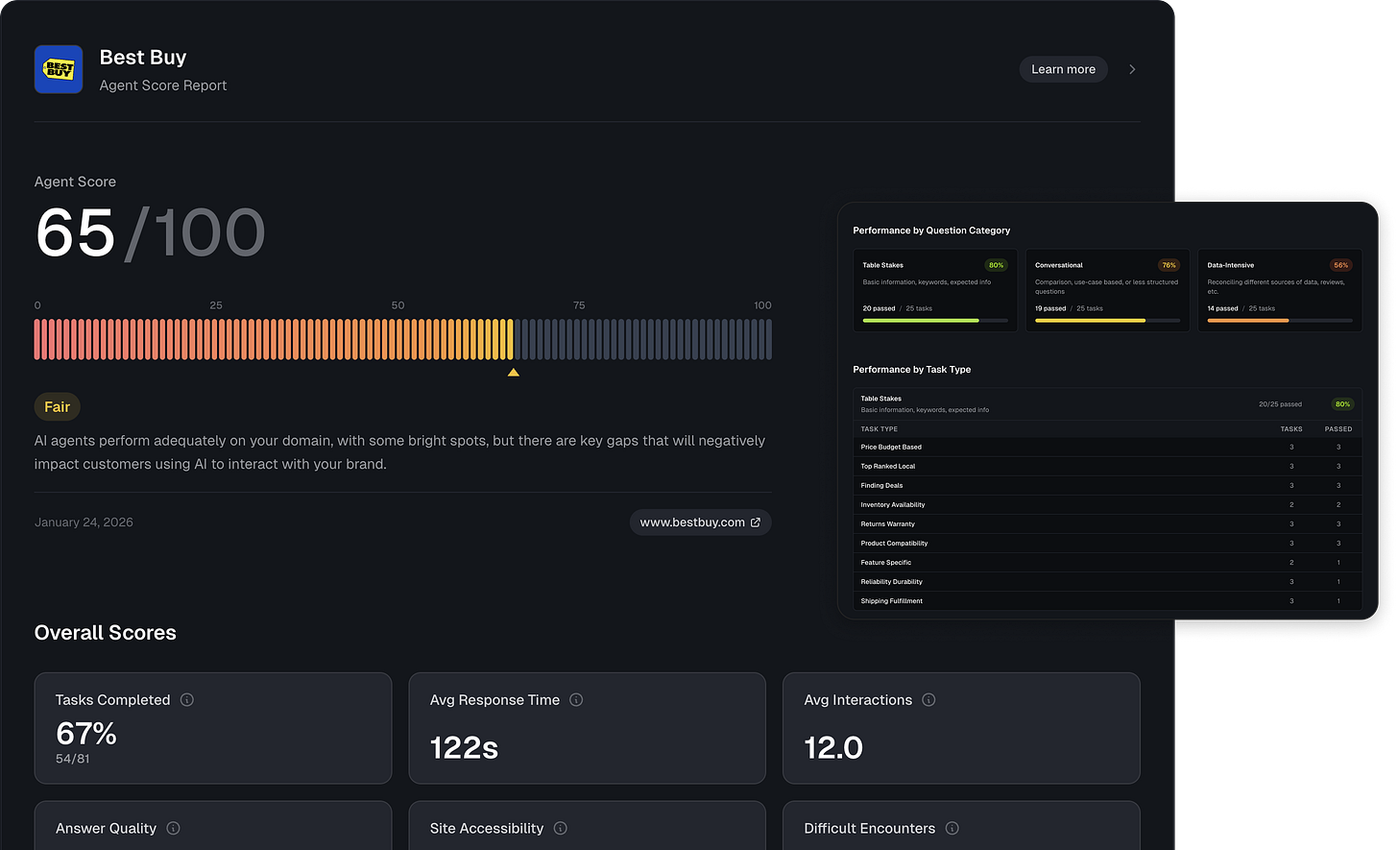Click the TASK TYPE column header

880,429
